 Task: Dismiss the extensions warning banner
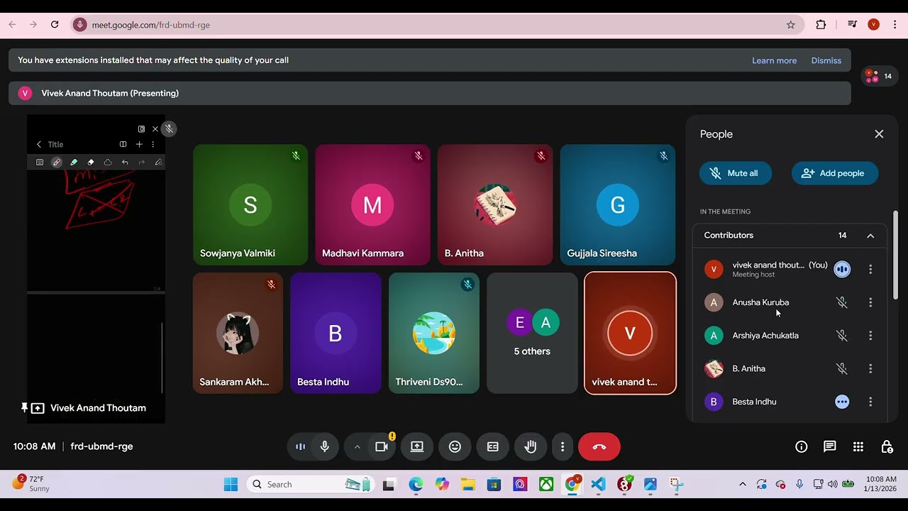coord(826,60)
